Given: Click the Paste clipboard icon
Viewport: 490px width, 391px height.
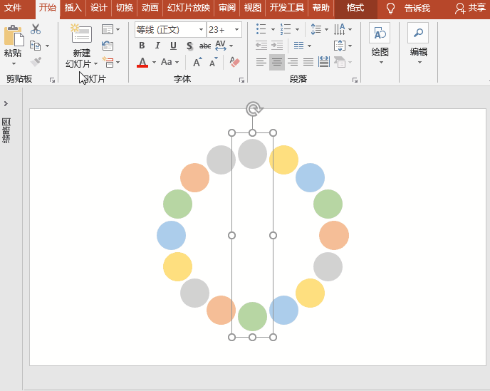Looking at the screenshot, I should (14, 35).
